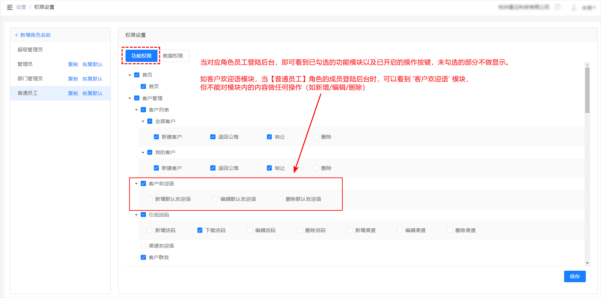Uncheck 新建客户 under 全部客户
Viewport: 601px width, 298px height.
[157, 137]
